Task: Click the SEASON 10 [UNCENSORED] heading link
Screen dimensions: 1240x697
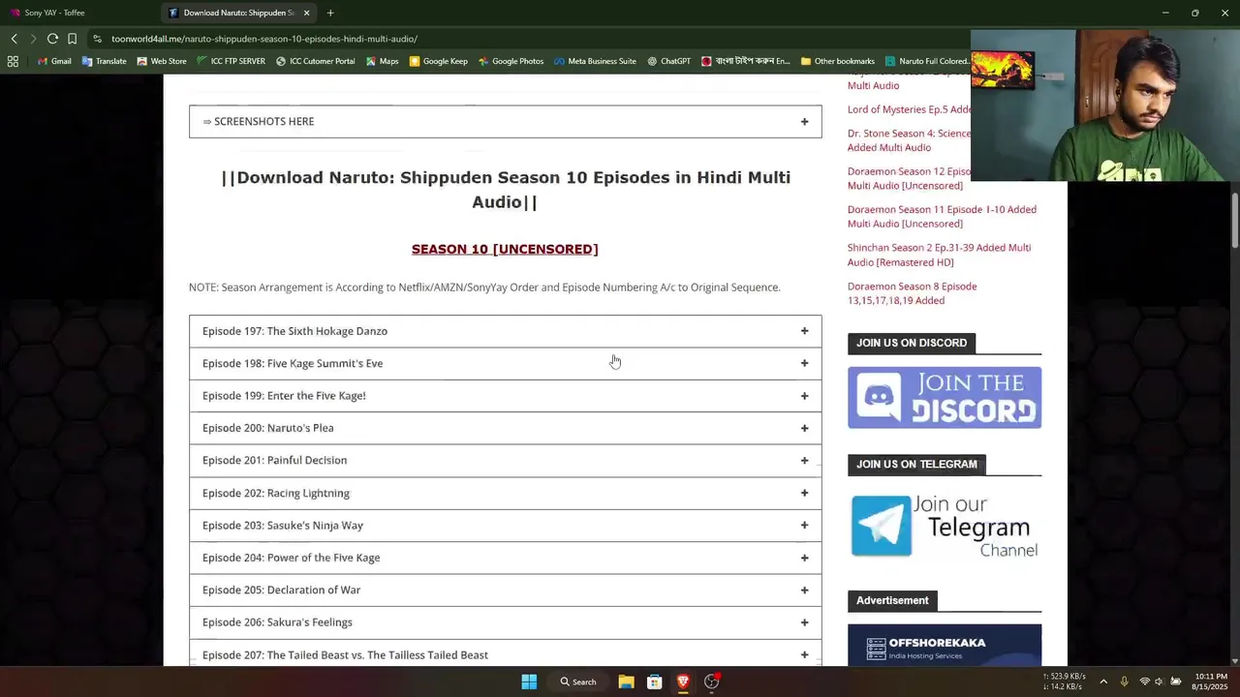Action: click(505, 249)
